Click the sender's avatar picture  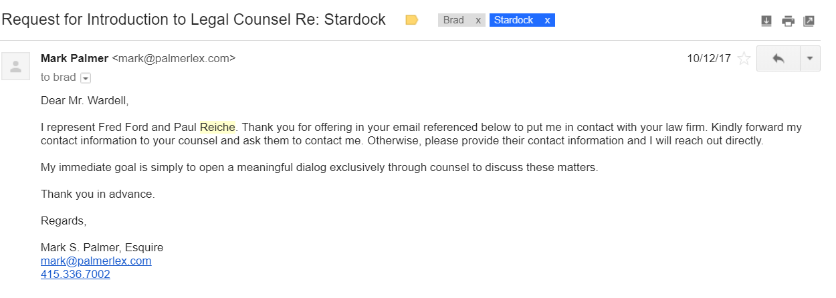[16, 65]
